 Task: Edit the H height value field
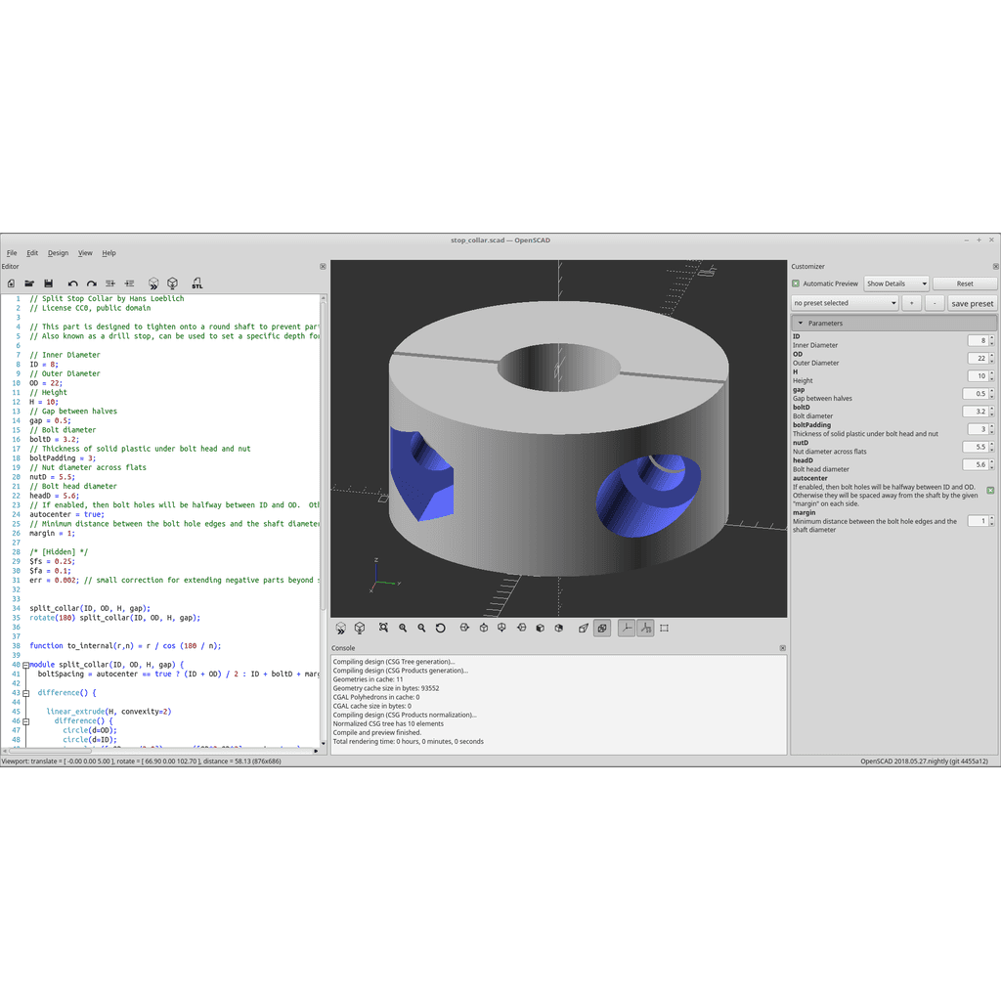pyautogui.click(x=979, y=376)
